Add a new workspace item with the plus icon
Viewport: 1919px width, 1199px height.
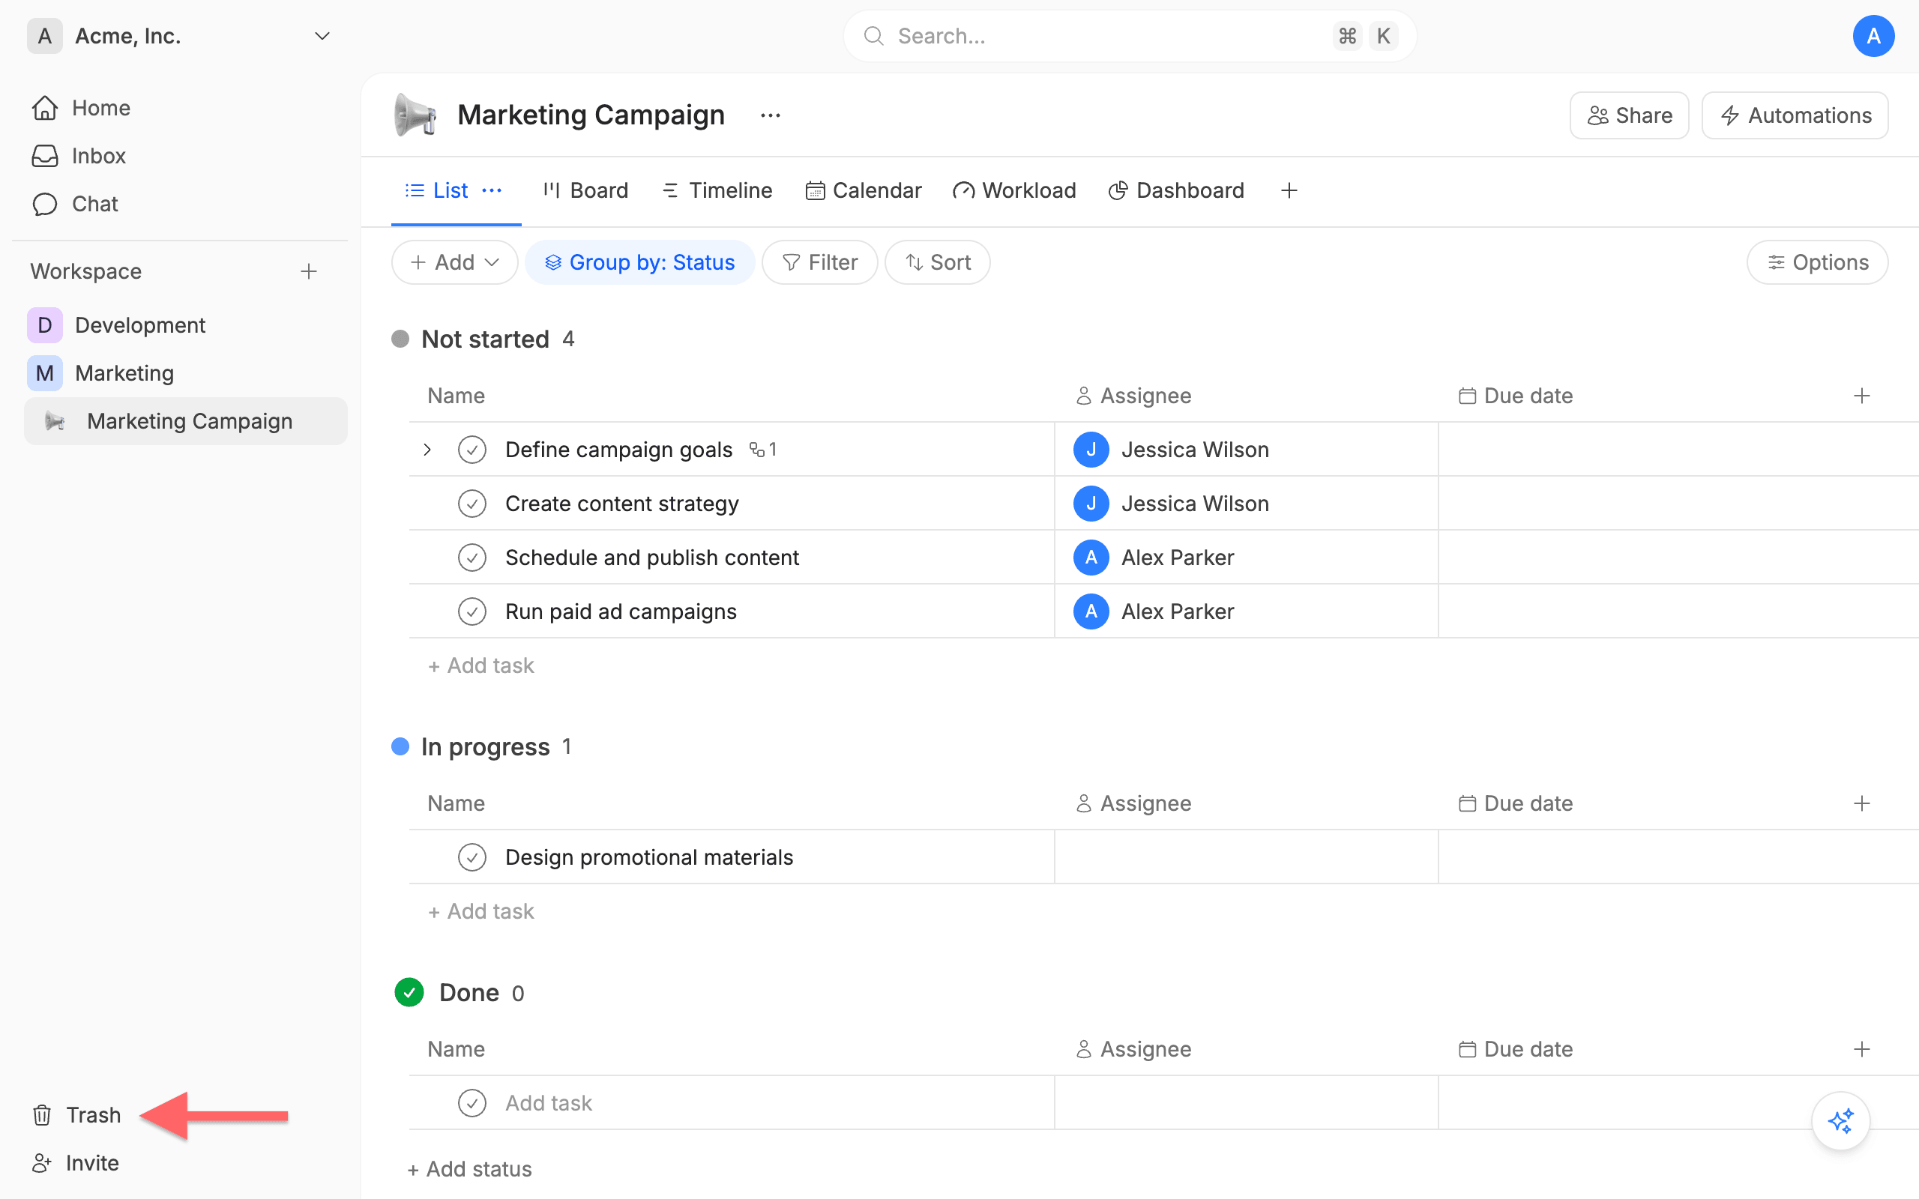[x=309, y=271]
